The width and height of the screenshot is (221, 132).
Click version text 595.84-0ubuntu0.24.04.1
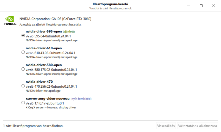pyautogui.click(x=52, y=36)
